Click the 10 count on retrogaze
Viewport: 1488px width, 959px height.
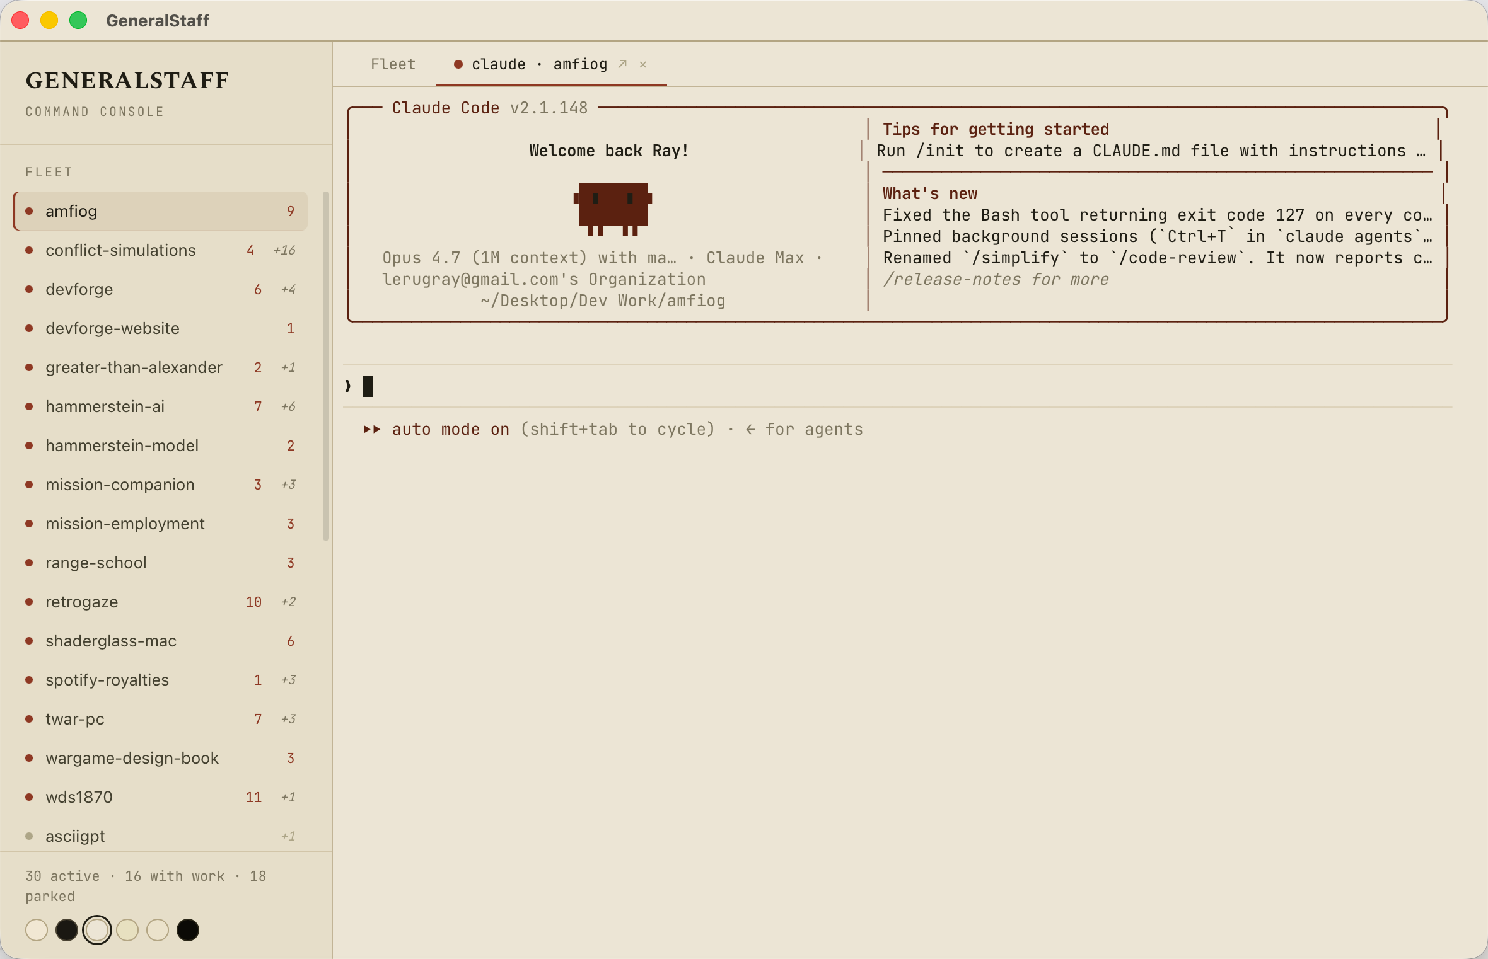point(253,602)
